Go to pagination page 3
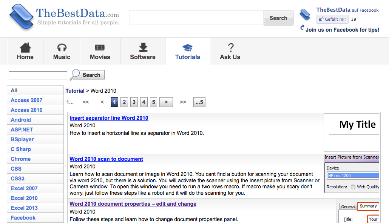The width and height of the screenshot is (389, 223). pyautogui.click(x=134, y=102)
